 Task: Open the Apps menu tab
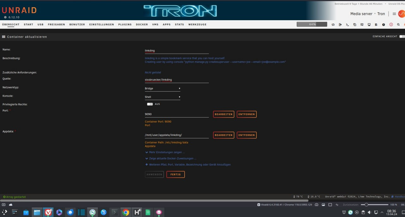point(167,24)
